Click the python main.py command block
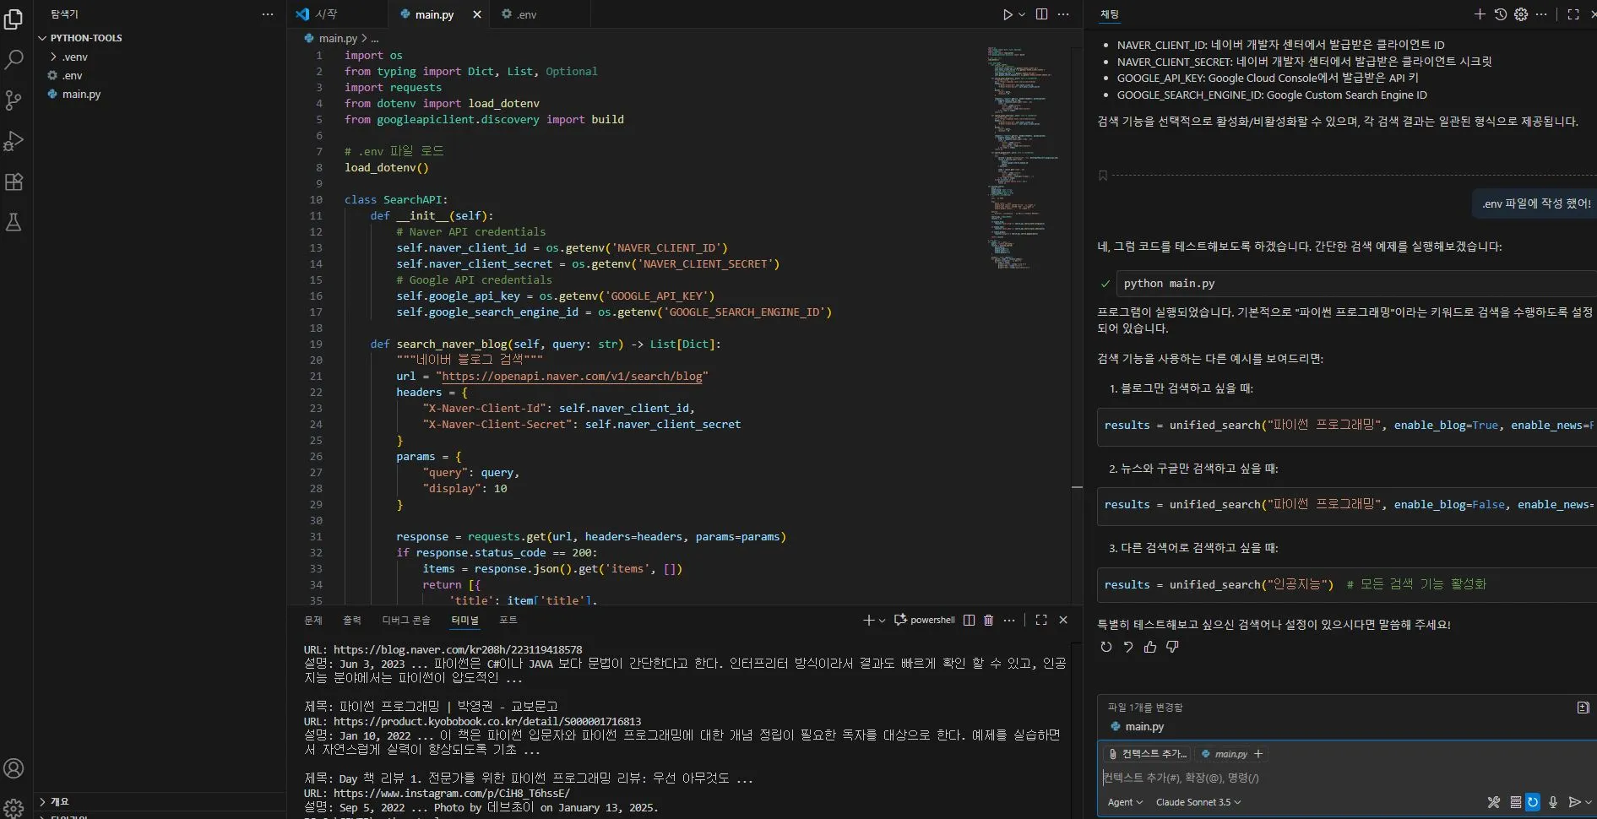Screen dimensions: 1597x819 (x=1355, y=284)
